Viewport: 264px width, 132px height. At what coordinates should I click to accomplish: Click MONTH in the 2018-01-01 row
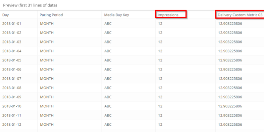[47, 24]
